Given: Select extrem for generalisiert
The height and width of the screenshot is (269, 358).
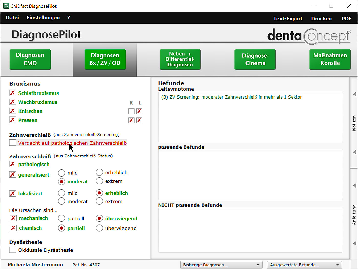Looking at the screenshot, I should point(99,181).
